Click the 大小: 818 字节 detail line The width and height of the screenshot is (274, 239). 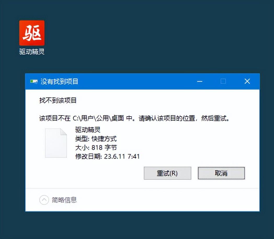pyautogui.click(x=96, y=148)
